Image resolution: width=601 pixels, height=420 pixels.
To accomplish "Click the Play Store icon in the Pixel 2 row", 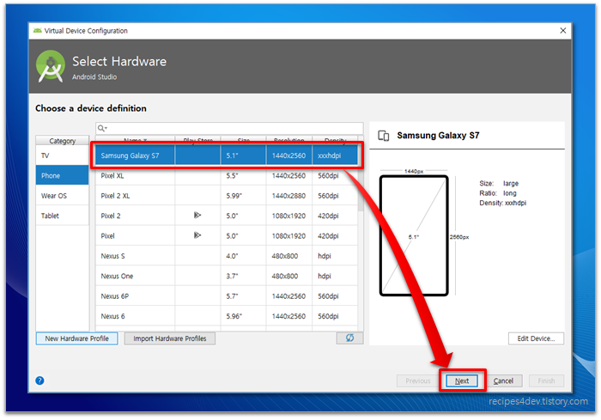I will [197, 216].
